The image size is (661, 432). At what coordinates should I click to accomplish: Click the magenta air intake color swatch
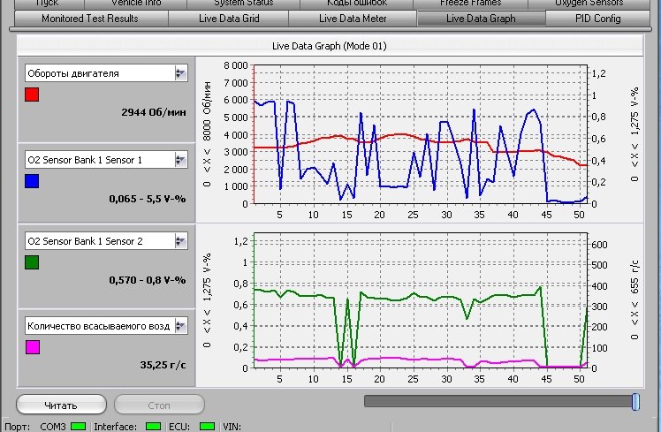click(x=32, y=347)
